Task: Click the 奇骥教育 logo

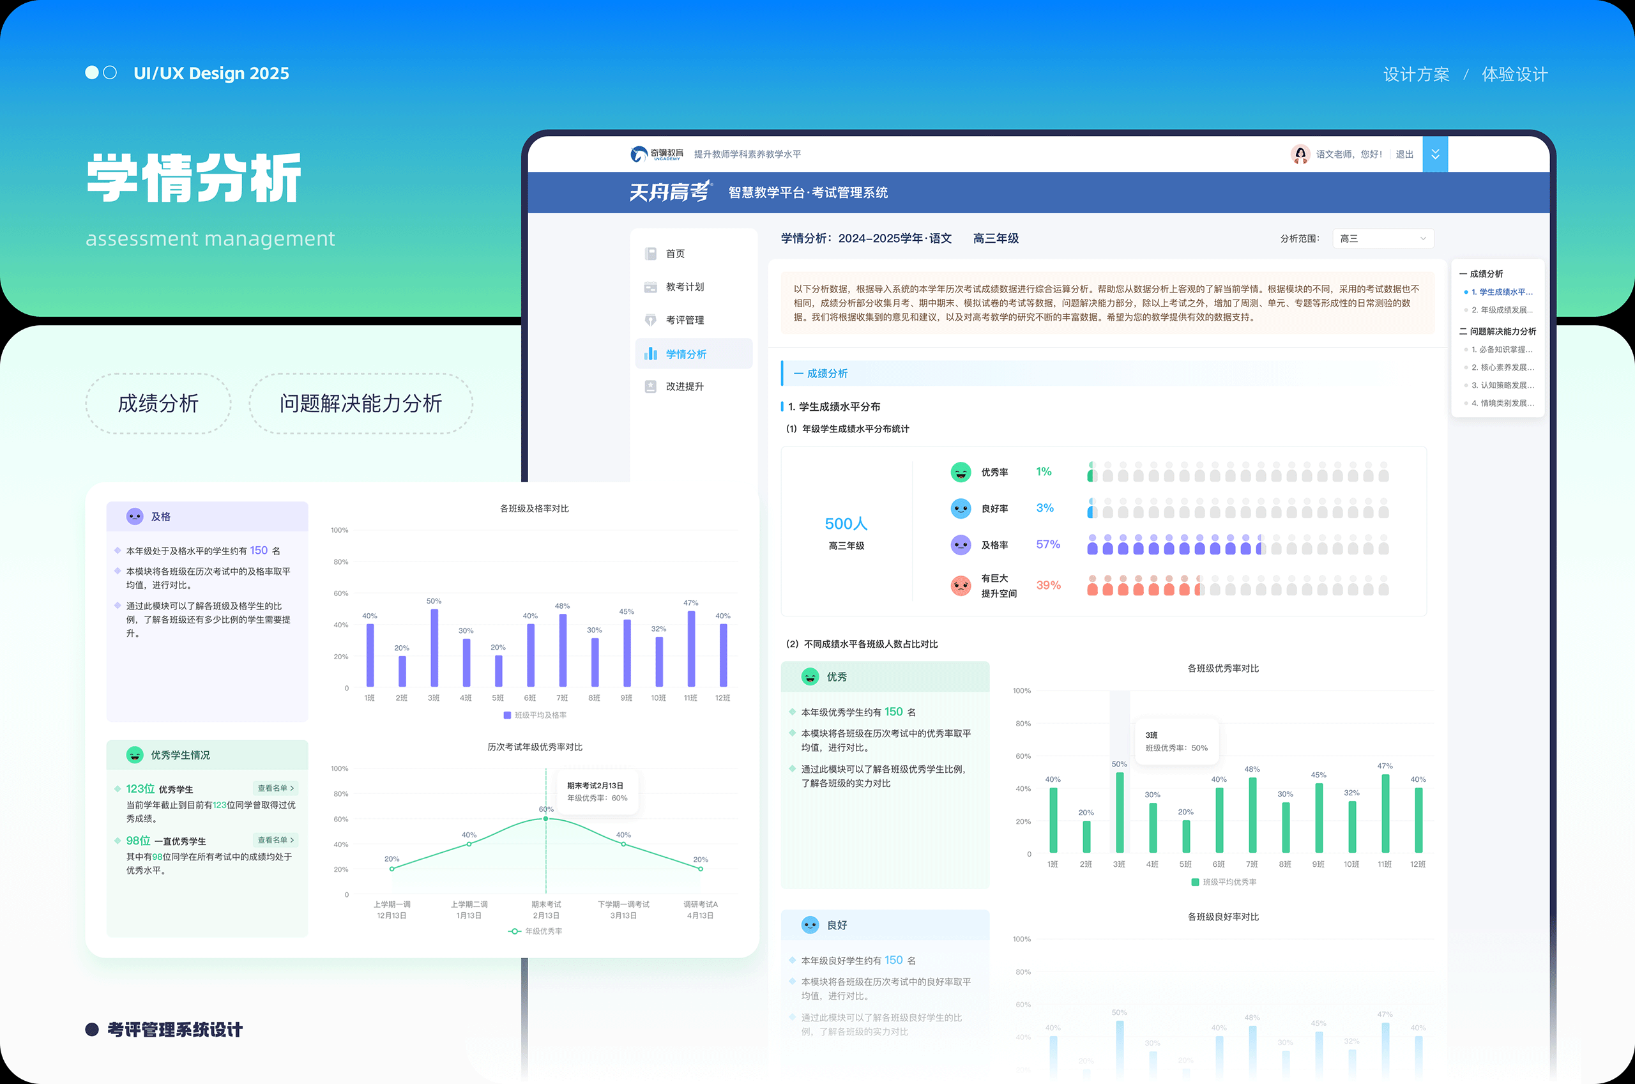Action: (657, 153)
